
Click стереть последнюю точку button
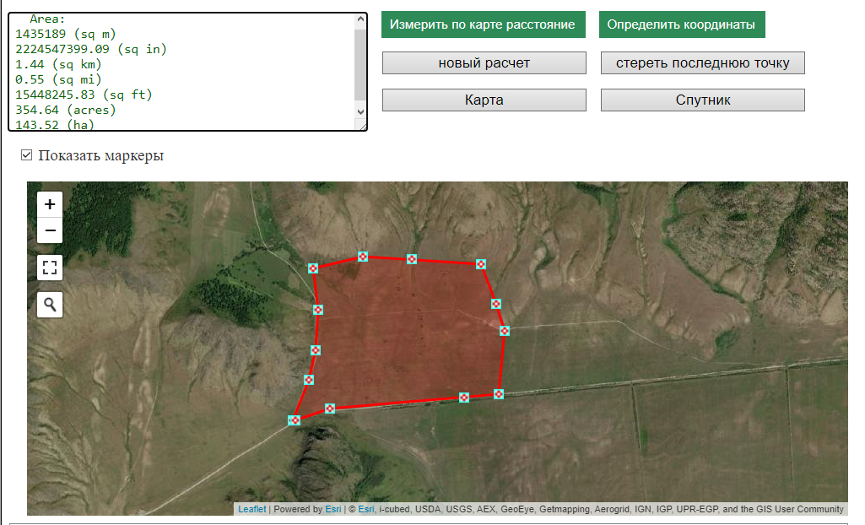coord(702,63)
